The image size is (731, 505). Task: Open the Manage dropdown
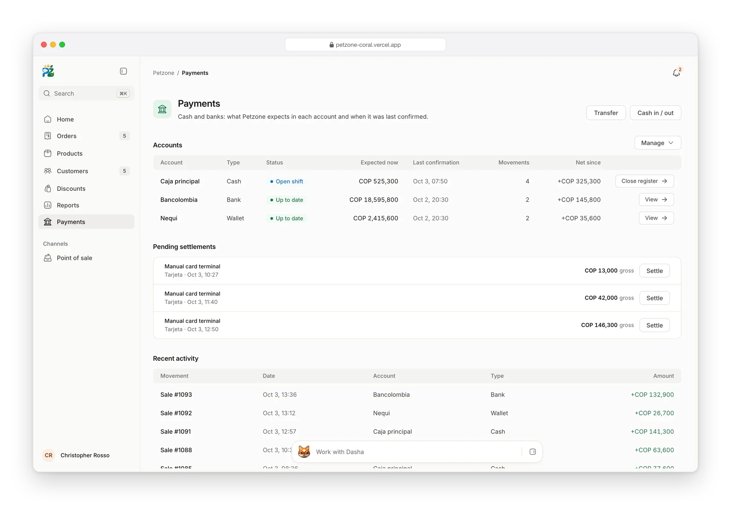coord(658,143)
